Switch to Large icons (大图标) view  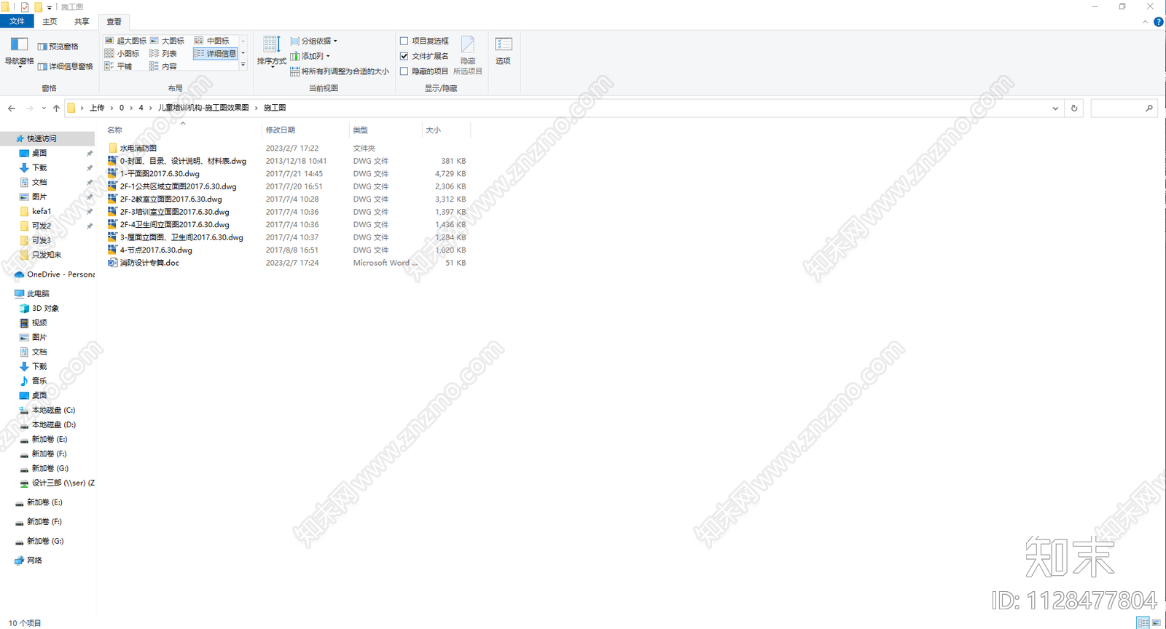tap(167, 41)
